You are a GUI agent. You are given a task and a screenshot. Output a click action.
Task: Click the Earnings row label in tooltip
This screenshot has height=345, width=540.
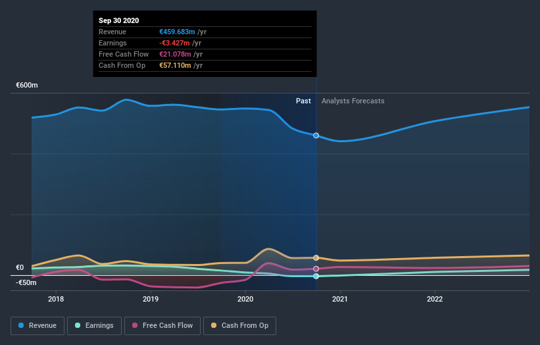[112, 43]
